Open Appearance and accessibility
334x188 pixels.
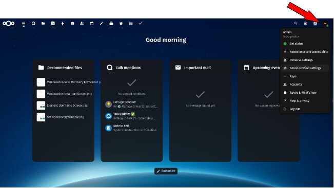(x=305, y=52)
